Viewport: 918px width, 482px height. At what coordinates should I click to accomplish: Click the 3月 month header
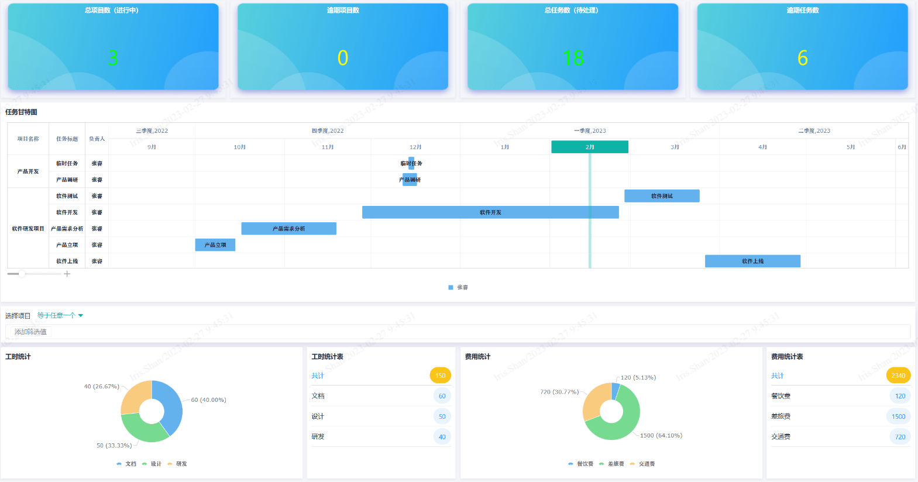point(675,147)
